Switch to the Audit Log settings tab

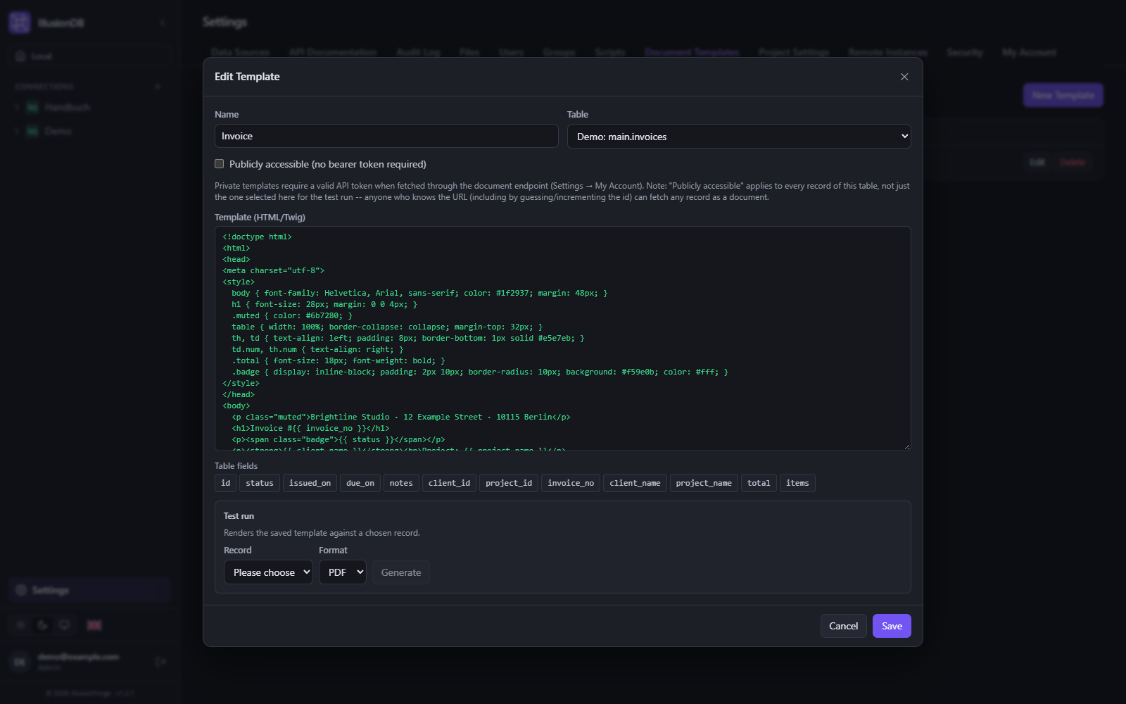[418, 52]
